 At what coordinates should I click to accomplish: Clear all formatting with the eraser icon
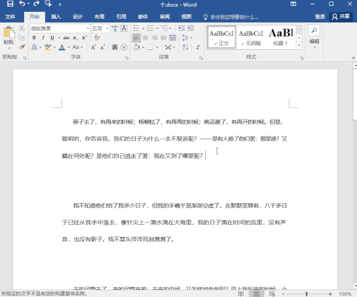click(x=97, y=37)
